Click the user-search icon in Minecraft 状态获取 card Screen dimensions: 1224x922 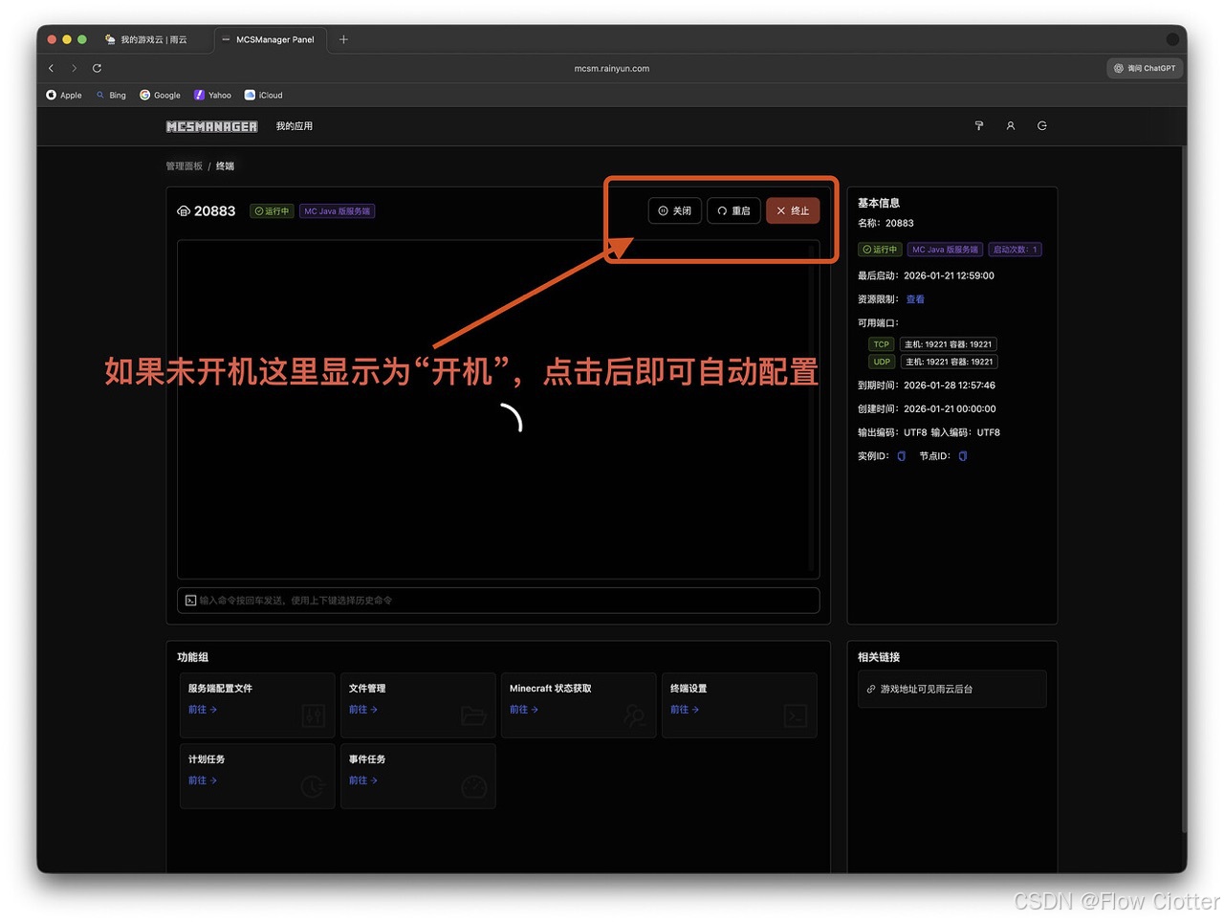point(635,715)
